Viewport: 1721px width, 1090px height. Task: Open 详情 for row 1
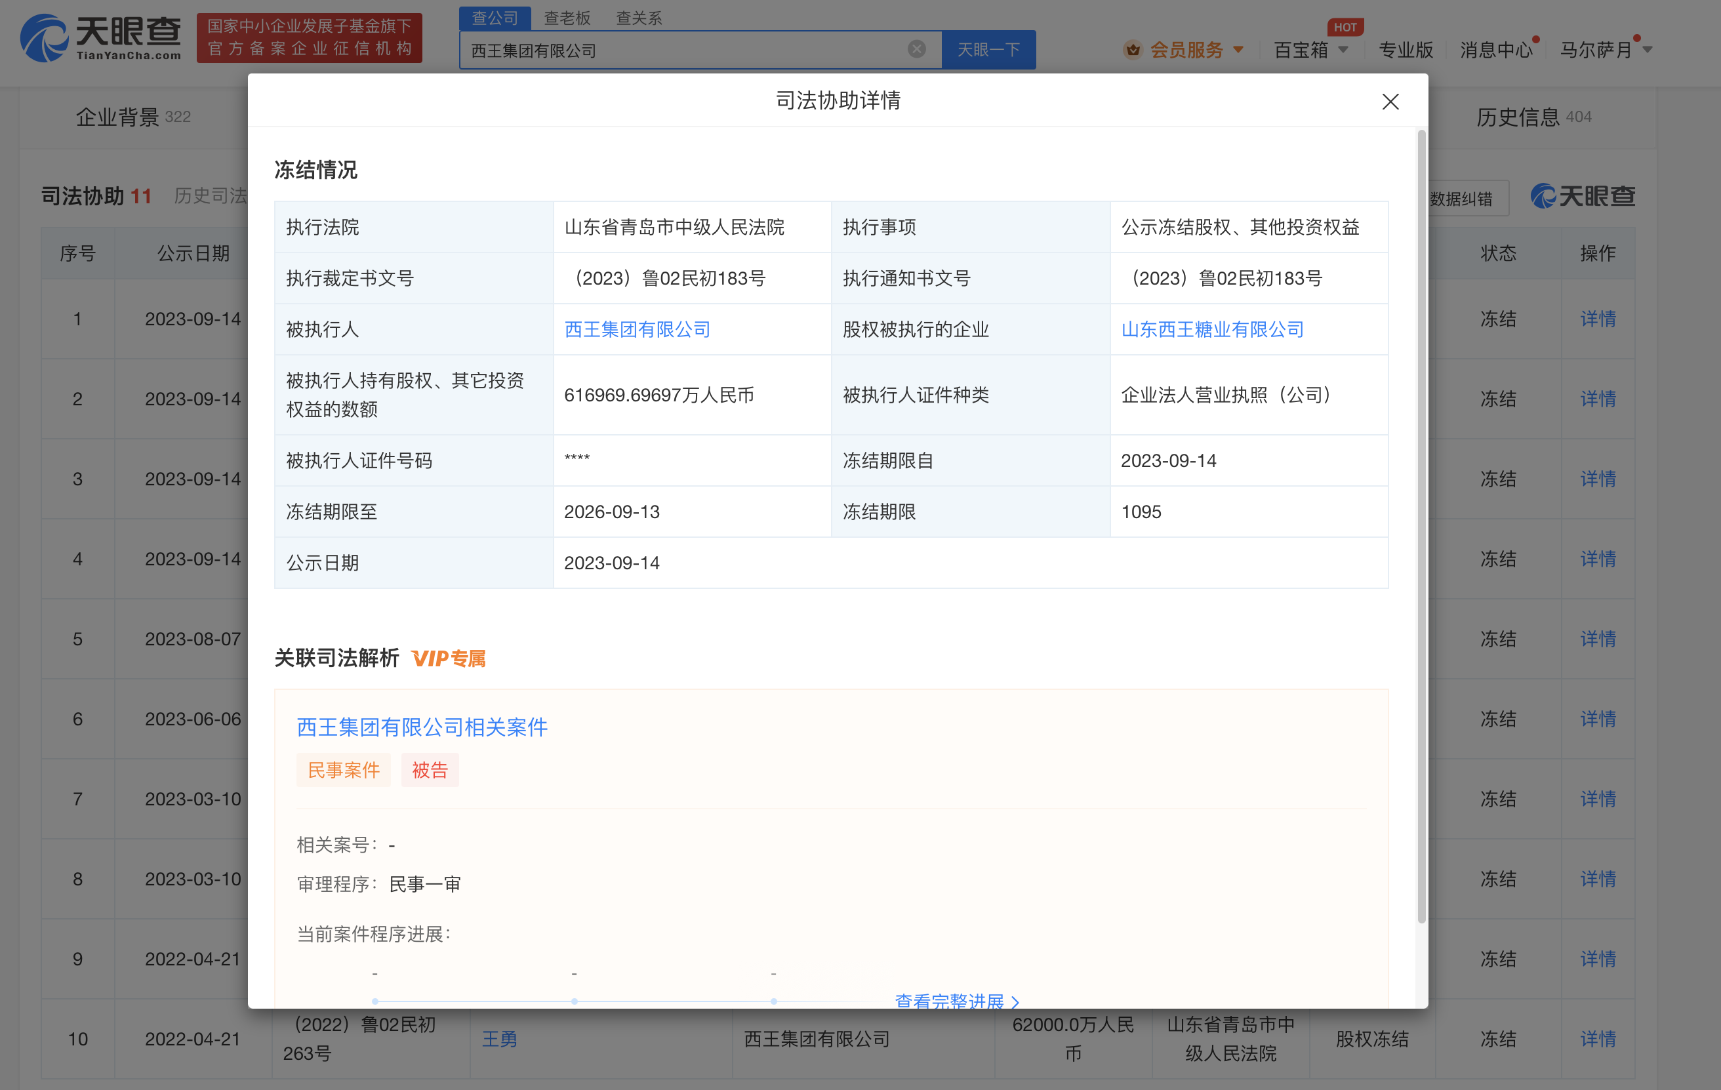pyautogui.click(x=1597, y=319)
